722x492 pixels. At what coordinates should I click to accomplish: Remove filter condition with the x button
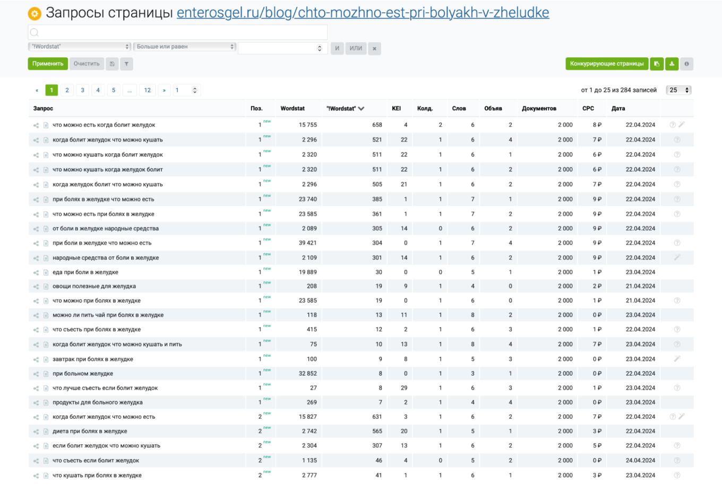click(x=374, y=48)
